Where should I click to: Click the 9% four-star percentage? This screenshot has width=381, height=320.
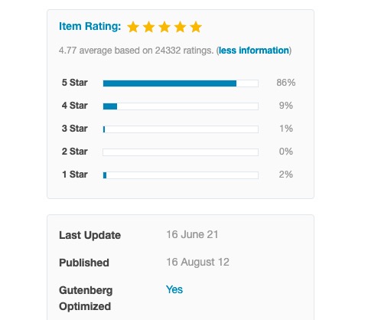pos(286,106)
